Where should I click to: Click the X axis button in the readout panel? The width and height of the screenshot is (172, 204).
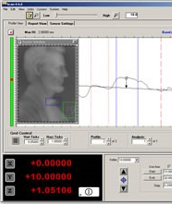pyautogui.click(x=10, y=164)
